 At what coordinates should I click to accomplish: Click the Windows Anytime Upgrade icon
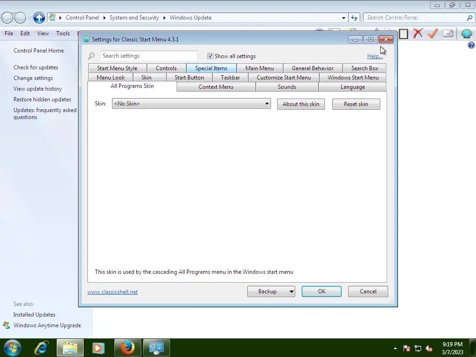click(6, 325)
